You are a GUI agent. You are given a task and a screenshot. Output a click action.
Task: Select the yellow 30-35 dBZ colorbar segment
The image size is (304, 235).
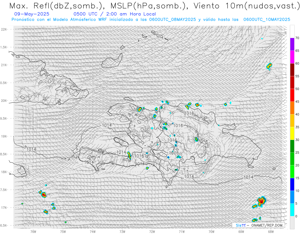click(292, 133)
